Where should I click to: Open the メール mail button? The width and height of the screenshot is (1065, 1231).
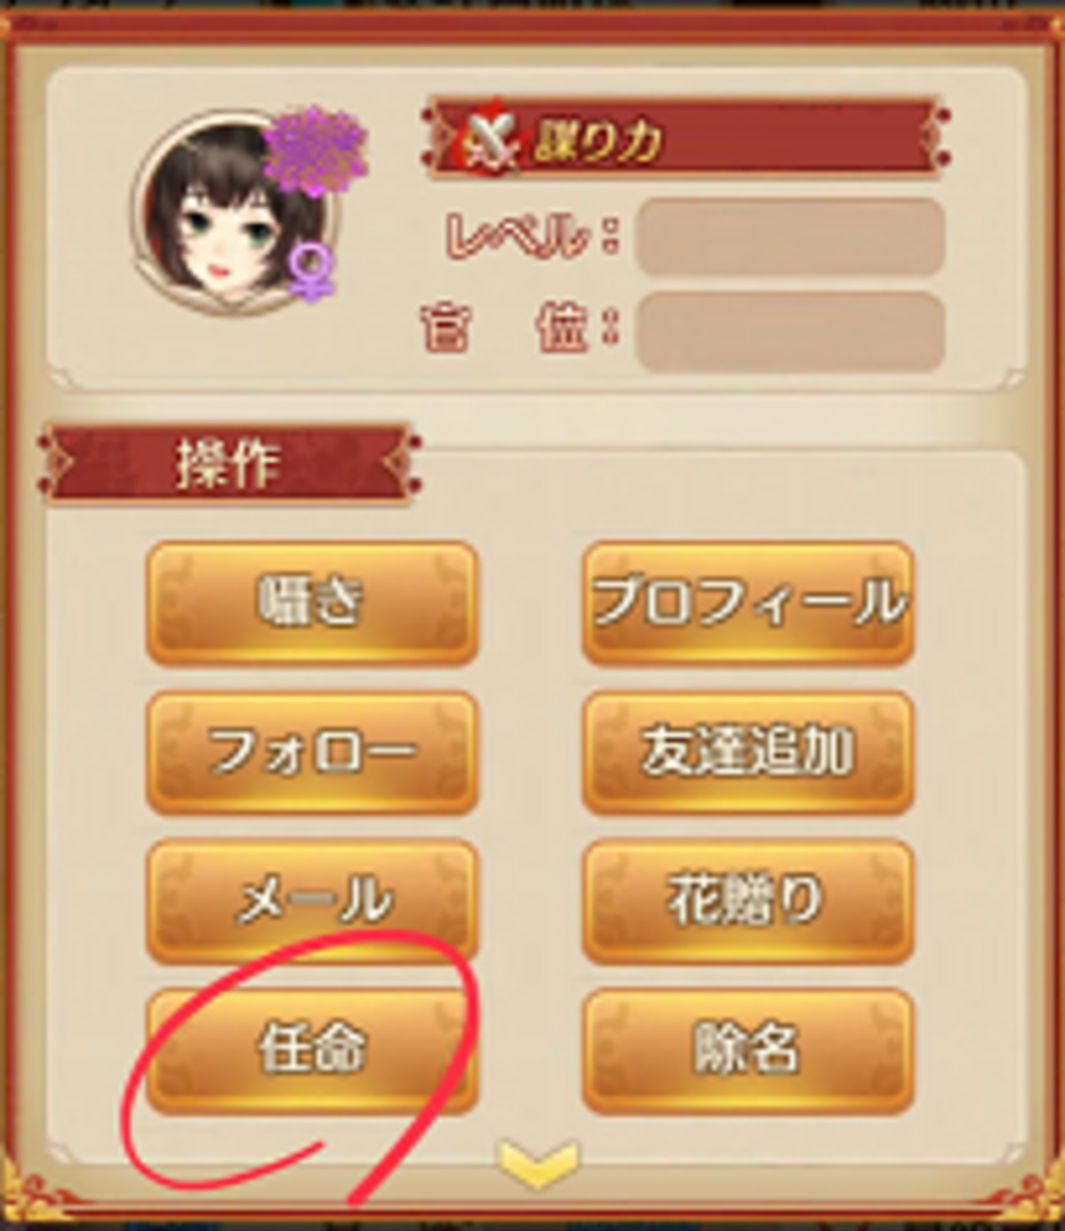pyautogui.click(x=311, y=901)
